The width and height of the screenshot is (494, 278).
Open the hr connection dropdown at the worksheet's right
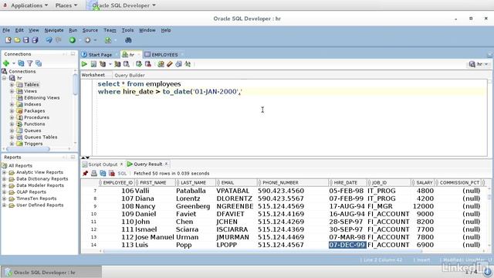pyautogui.click(x=479, y=64)
